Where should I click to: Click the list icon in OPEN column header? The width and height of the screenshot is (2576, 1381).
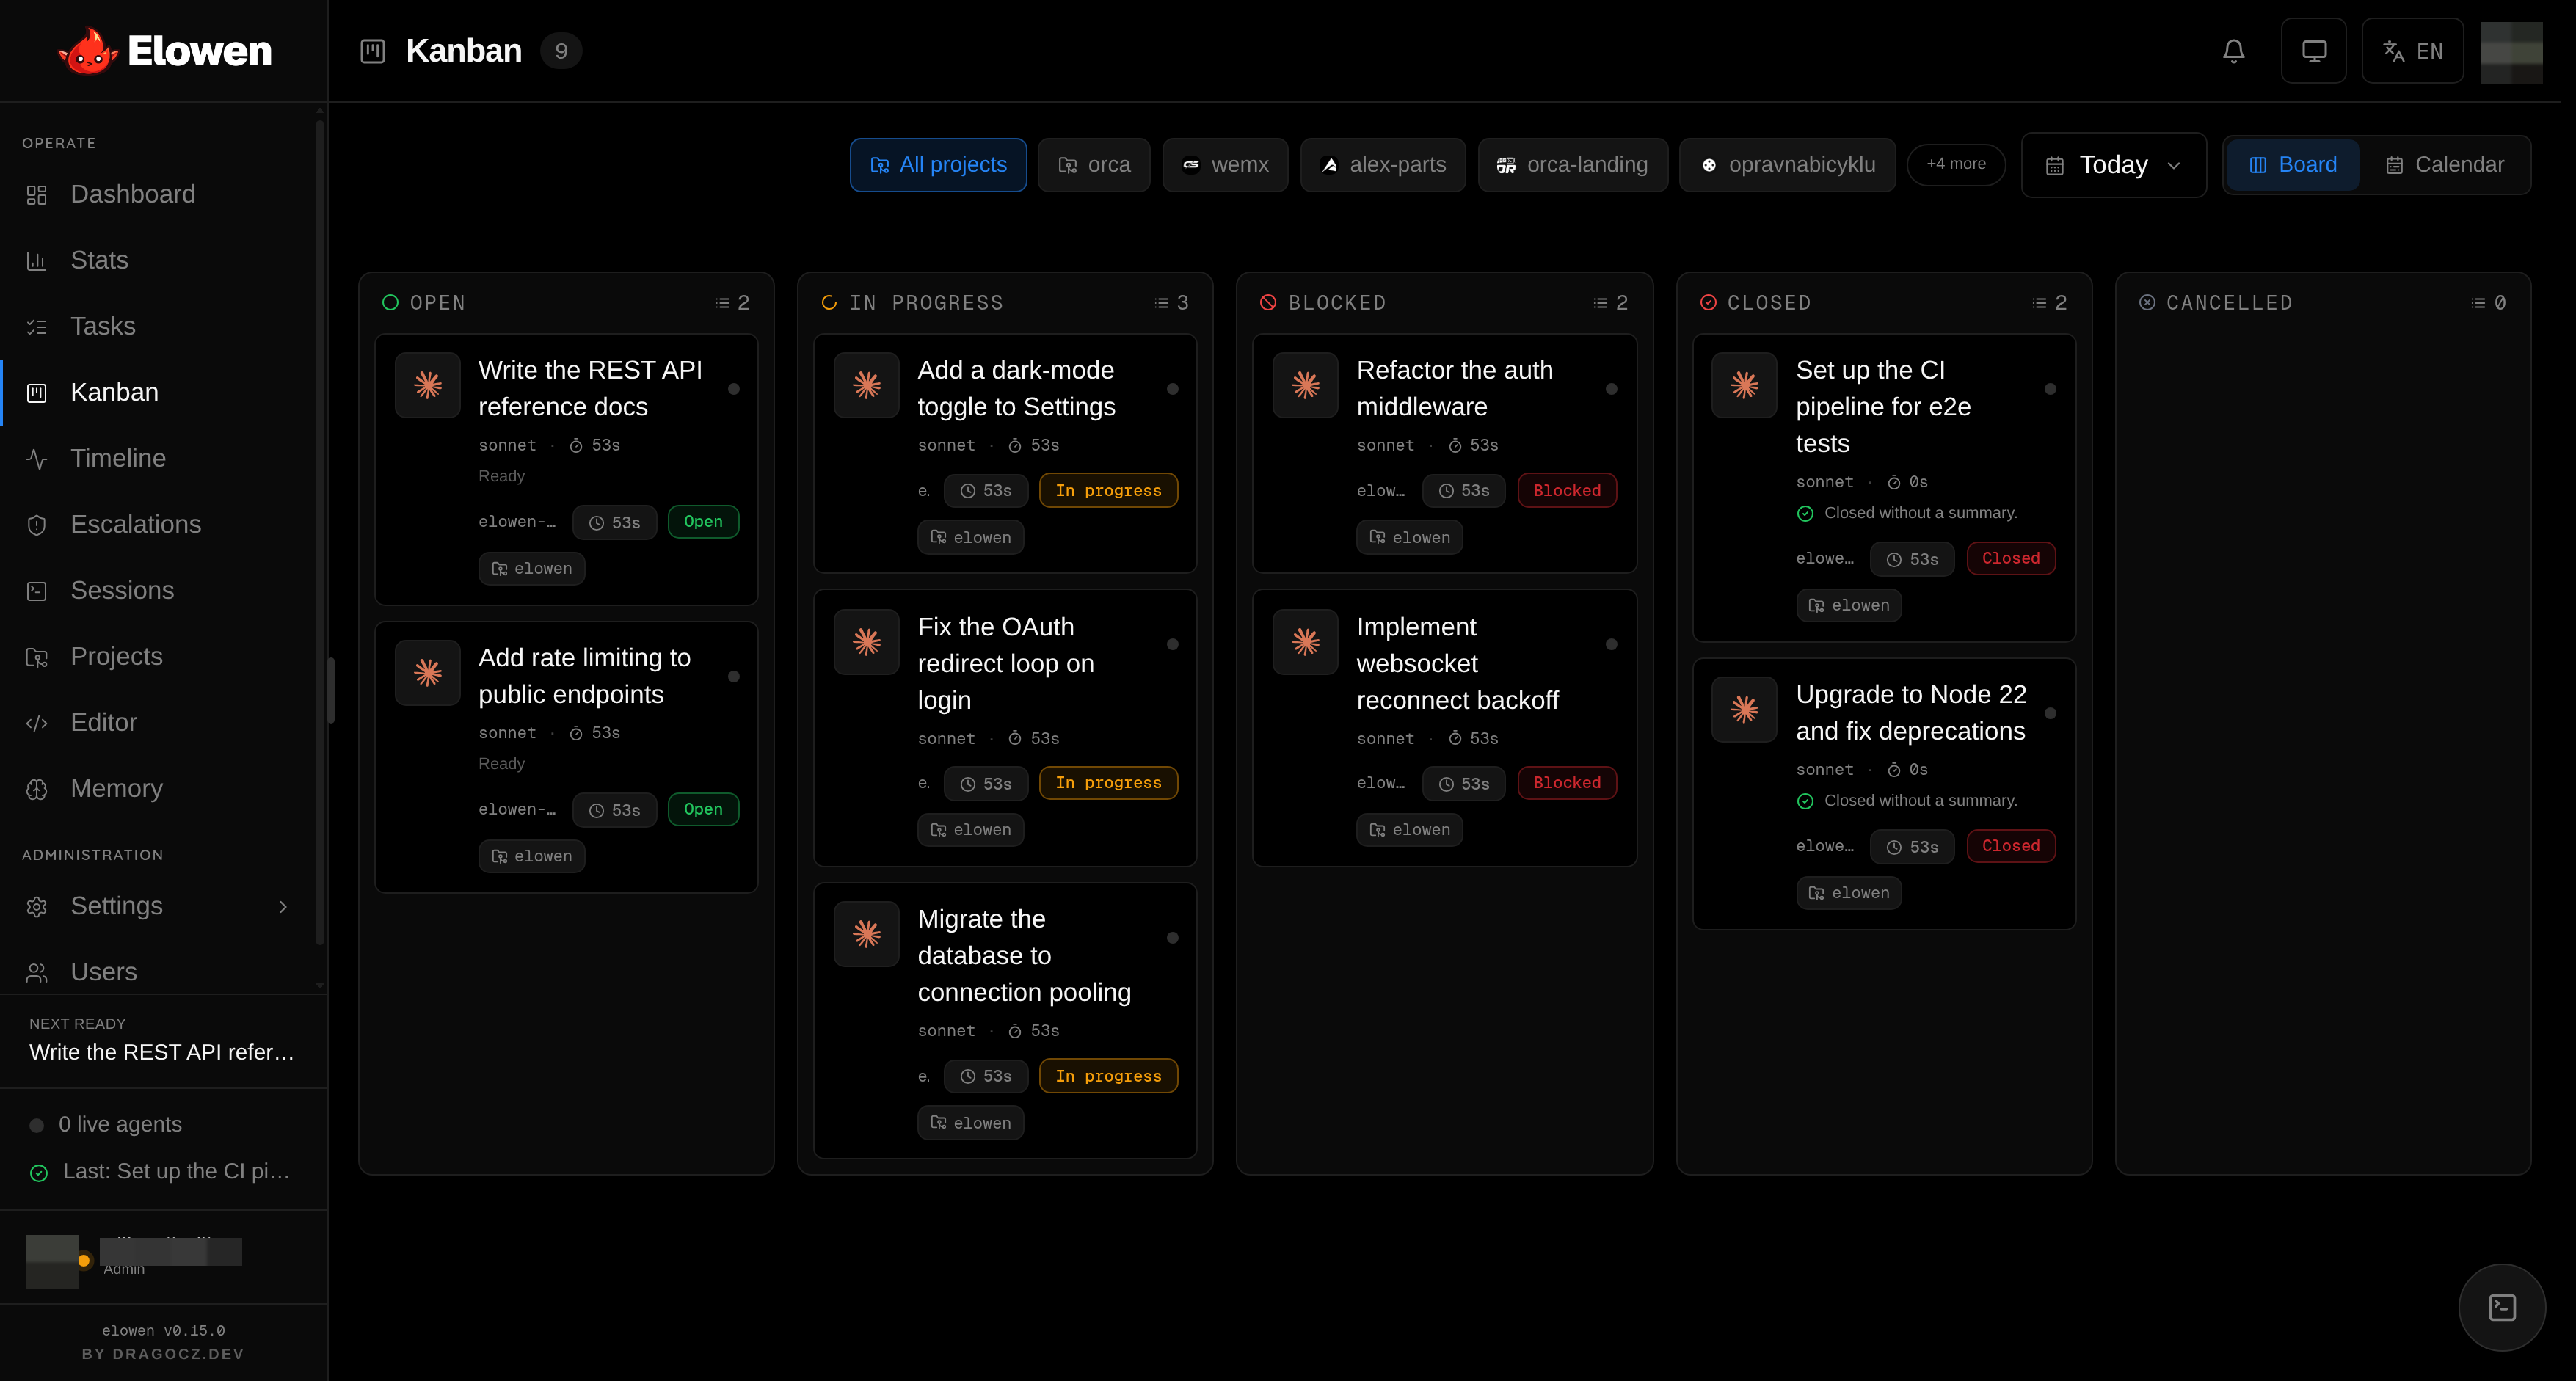pyautogui.click(x=723, y=303)
